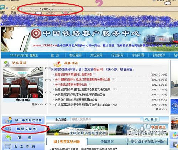Screen dimensions: 178x150
Task: Open 关于京广高铁京郑段开通运营的公告
Action: pos(76,100)
